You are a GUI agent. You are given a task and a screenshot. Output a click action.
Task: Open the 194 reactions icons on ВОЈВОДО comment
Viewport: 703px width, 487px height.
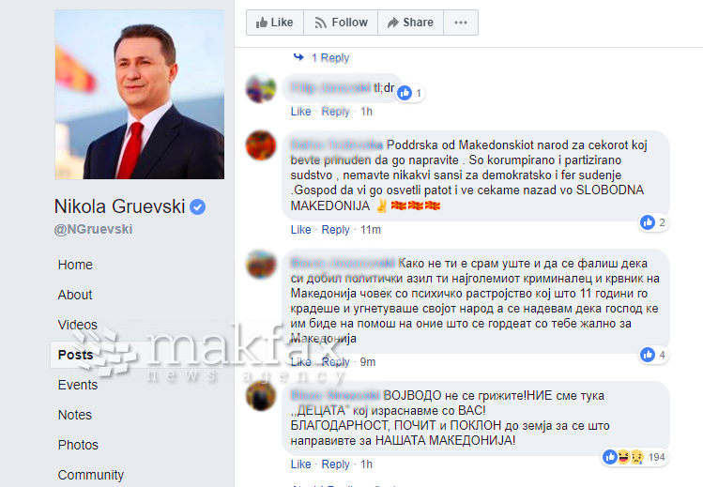[623, 457]
